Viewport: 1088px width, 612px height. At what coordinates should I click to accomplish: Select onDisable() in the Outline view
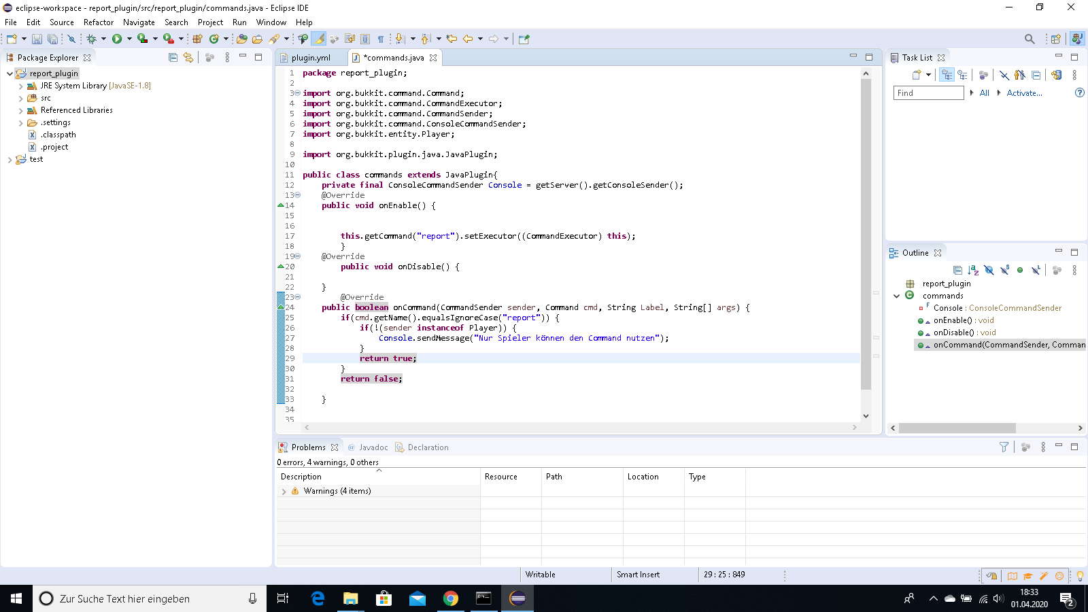tap(964, 333)
